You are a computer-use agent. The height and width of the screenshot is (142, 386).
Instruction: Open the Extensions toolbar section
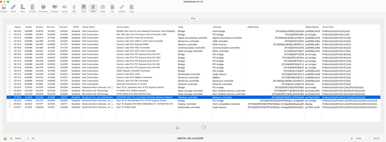tap(43, 8)
